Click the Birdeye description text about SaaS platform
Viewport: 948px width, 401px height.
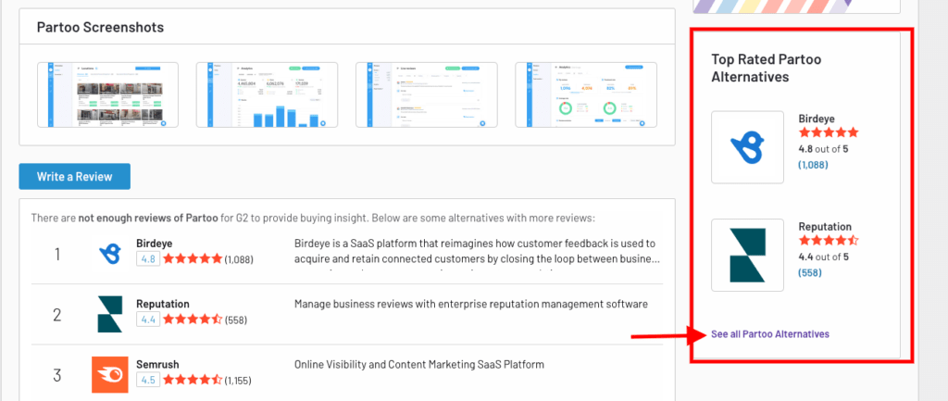[x=477, y=251]
